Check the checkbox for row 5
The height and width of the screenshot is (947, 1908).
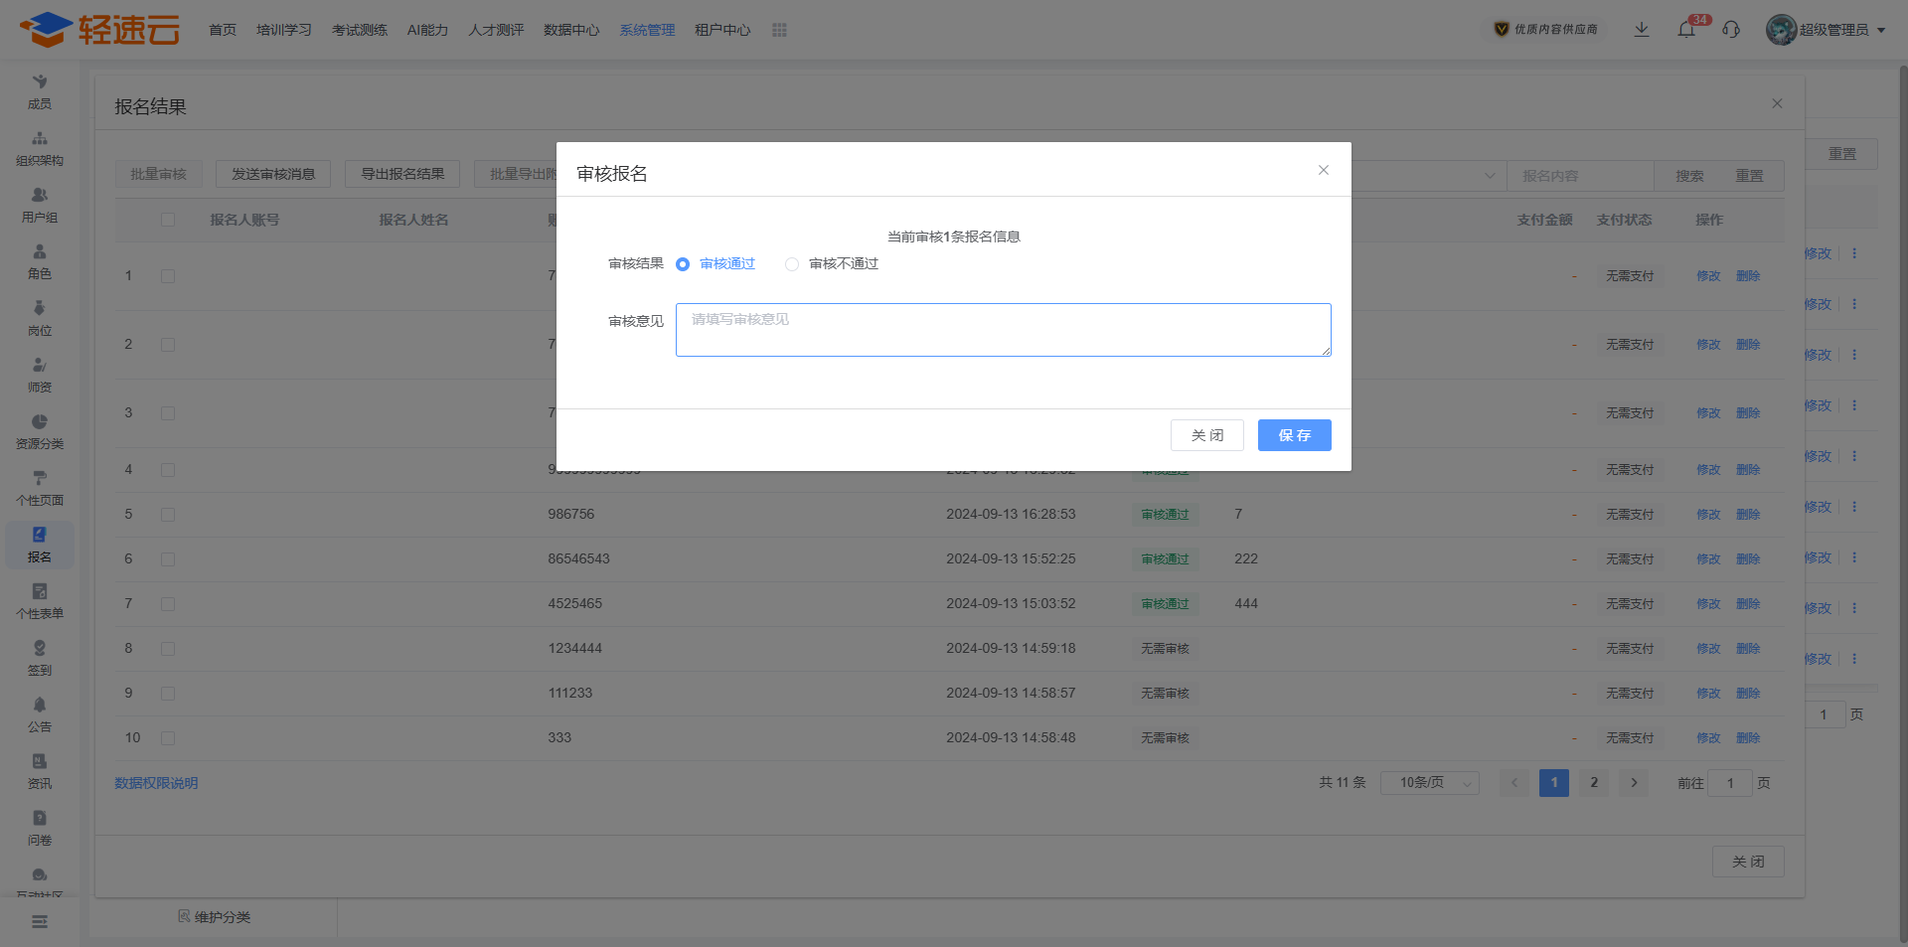[x=168, y=515]
